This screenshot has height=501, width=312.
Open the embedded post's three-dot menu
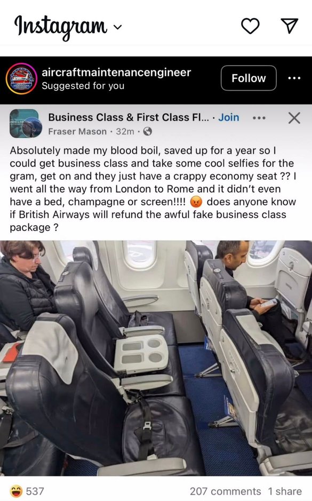coord(259,118)
